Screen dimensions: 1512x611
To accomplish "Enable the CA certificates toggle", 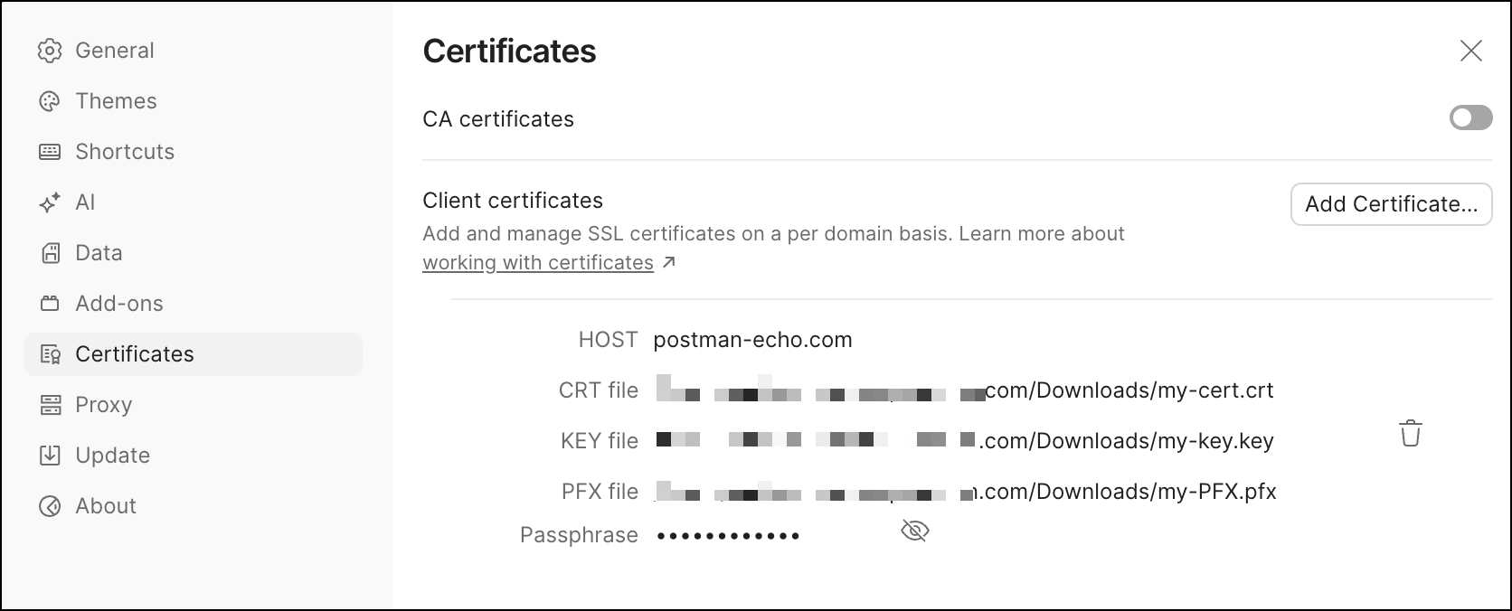I will 1470,118.
